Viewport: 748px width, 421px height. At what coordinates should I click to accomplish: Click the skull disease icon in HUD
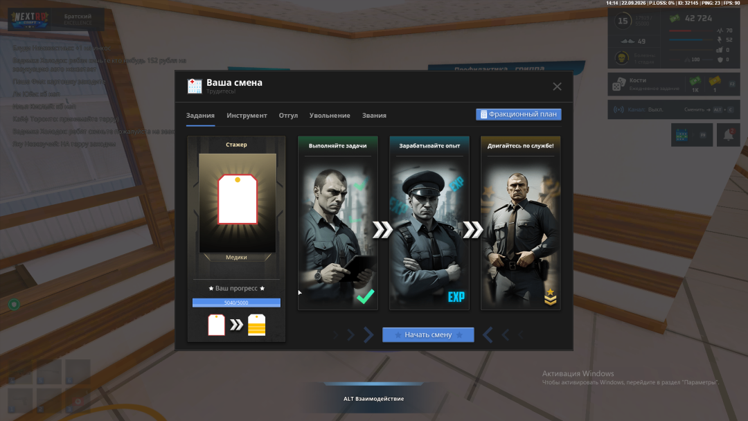[x=621, y=58]
